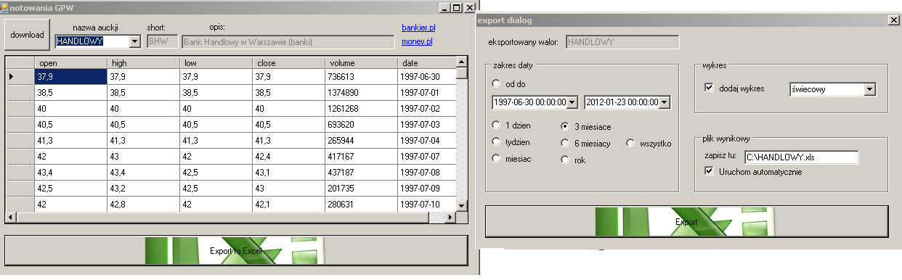Select the 'od do' date range radio
Image resolution: width=902 pixels, height=280 pixels.
click(x=497, y=83)
